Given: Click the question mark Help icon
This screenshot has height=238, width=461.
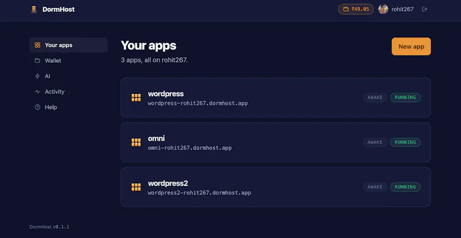Looking at the screenshot, I should pyautogui.click(x=37, y=107).
